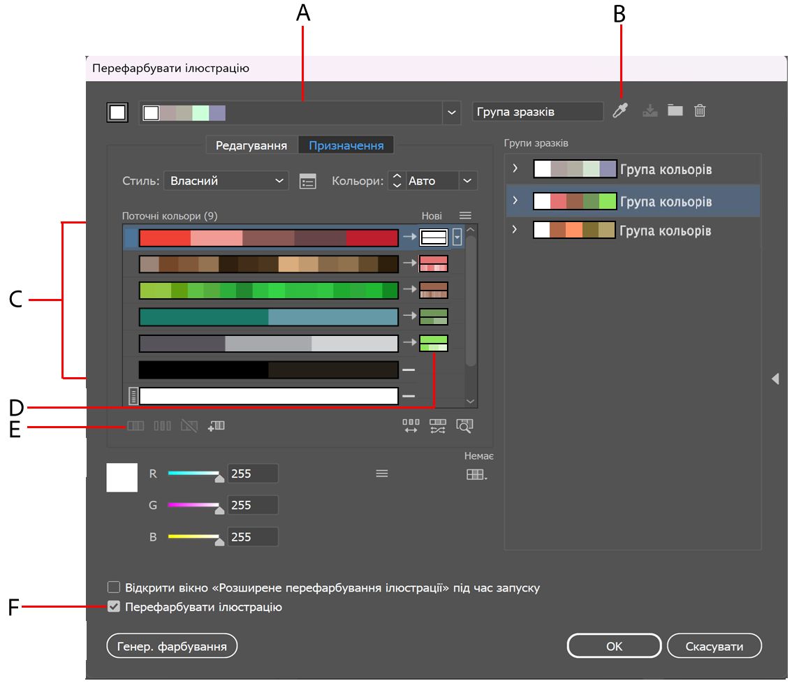Check the open advanced recolor dialog on launch box
This screenshot has width=792, height=688.
[114, 587]
